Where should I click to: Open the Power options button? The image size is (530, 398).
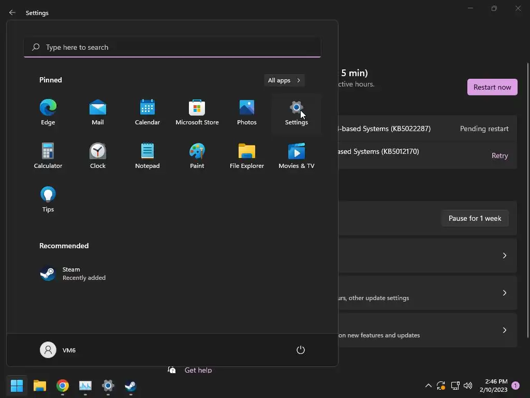(301, 350)
